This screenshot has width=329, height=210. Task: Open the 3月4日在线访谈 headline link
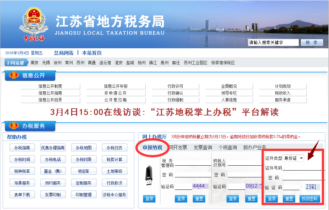click(164, 112)
